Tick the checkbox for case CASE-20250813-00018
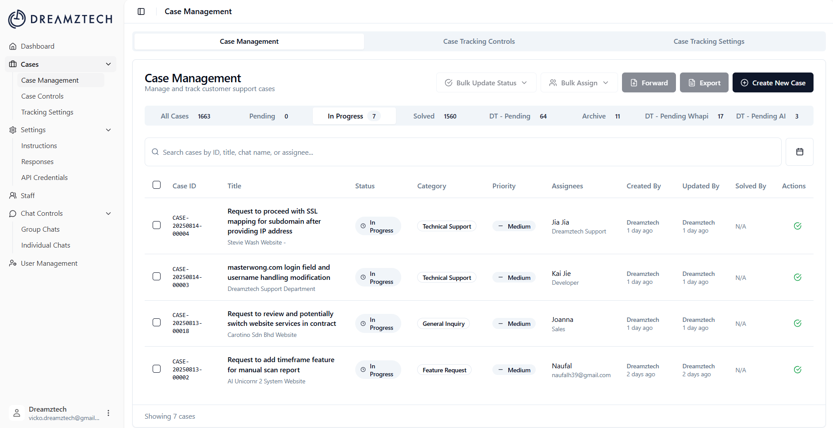833x428 pixels. [x=157, y=323]
